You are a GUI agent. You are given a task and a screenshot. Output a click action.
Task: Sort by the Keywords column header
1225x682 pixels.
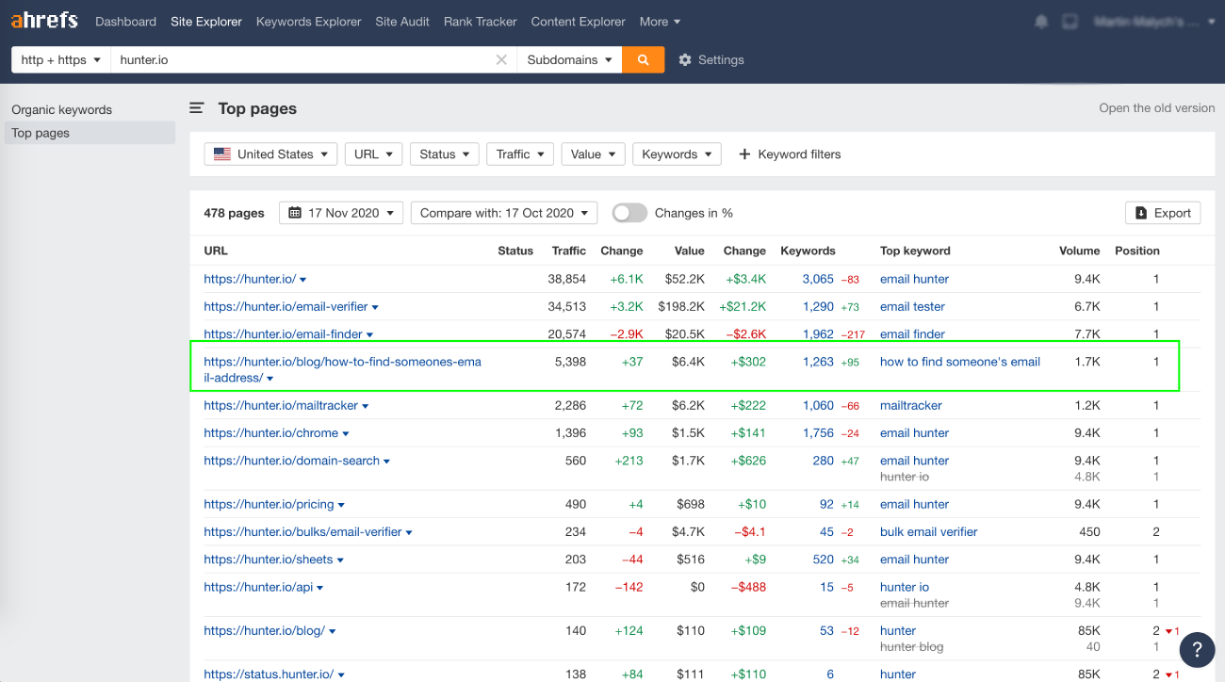coord(808,251)
